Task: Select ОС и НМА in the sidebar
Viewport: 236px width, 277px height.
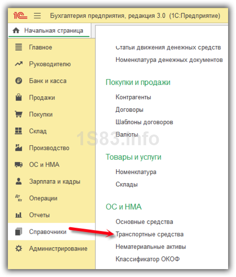Action: [44, 165]
